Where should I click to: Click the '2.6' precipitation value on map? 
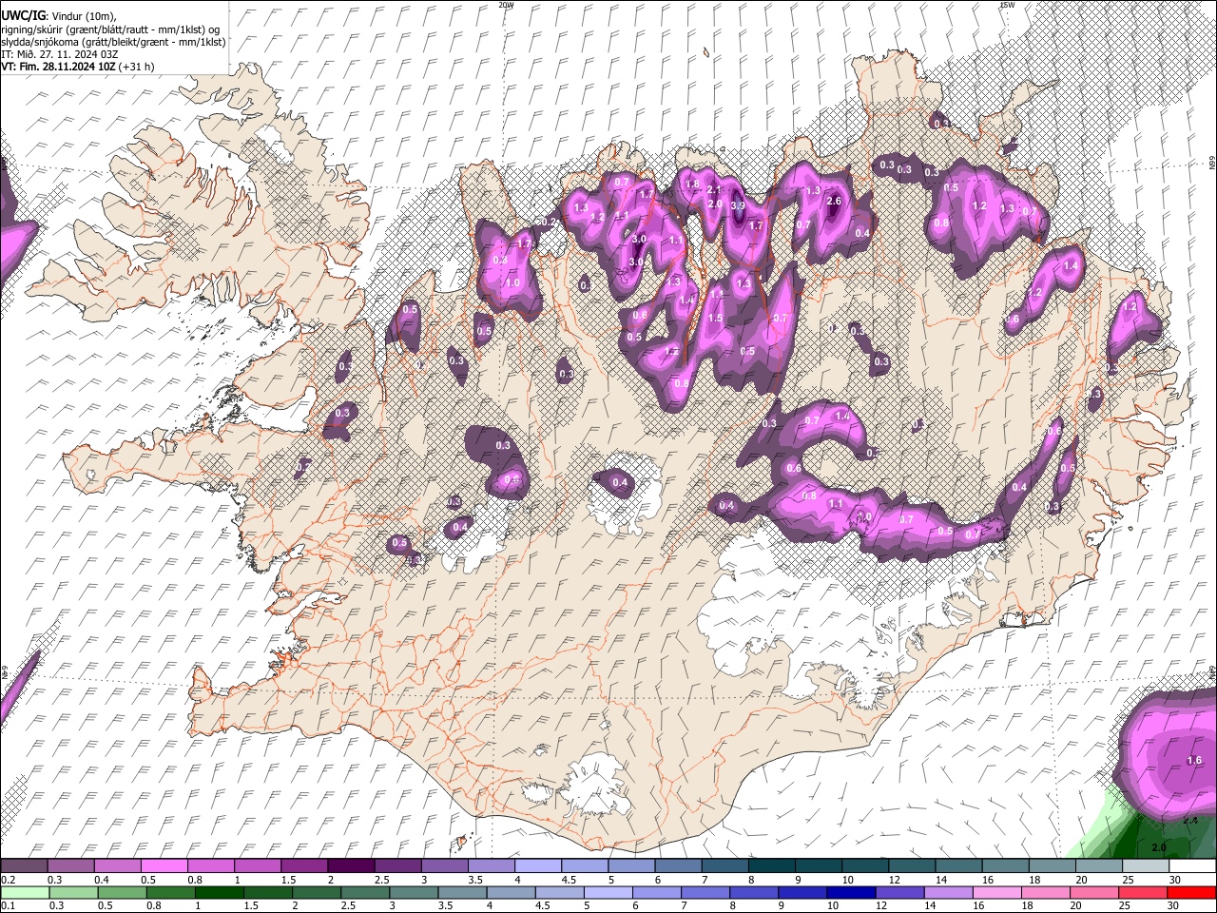tap(834, 201)
